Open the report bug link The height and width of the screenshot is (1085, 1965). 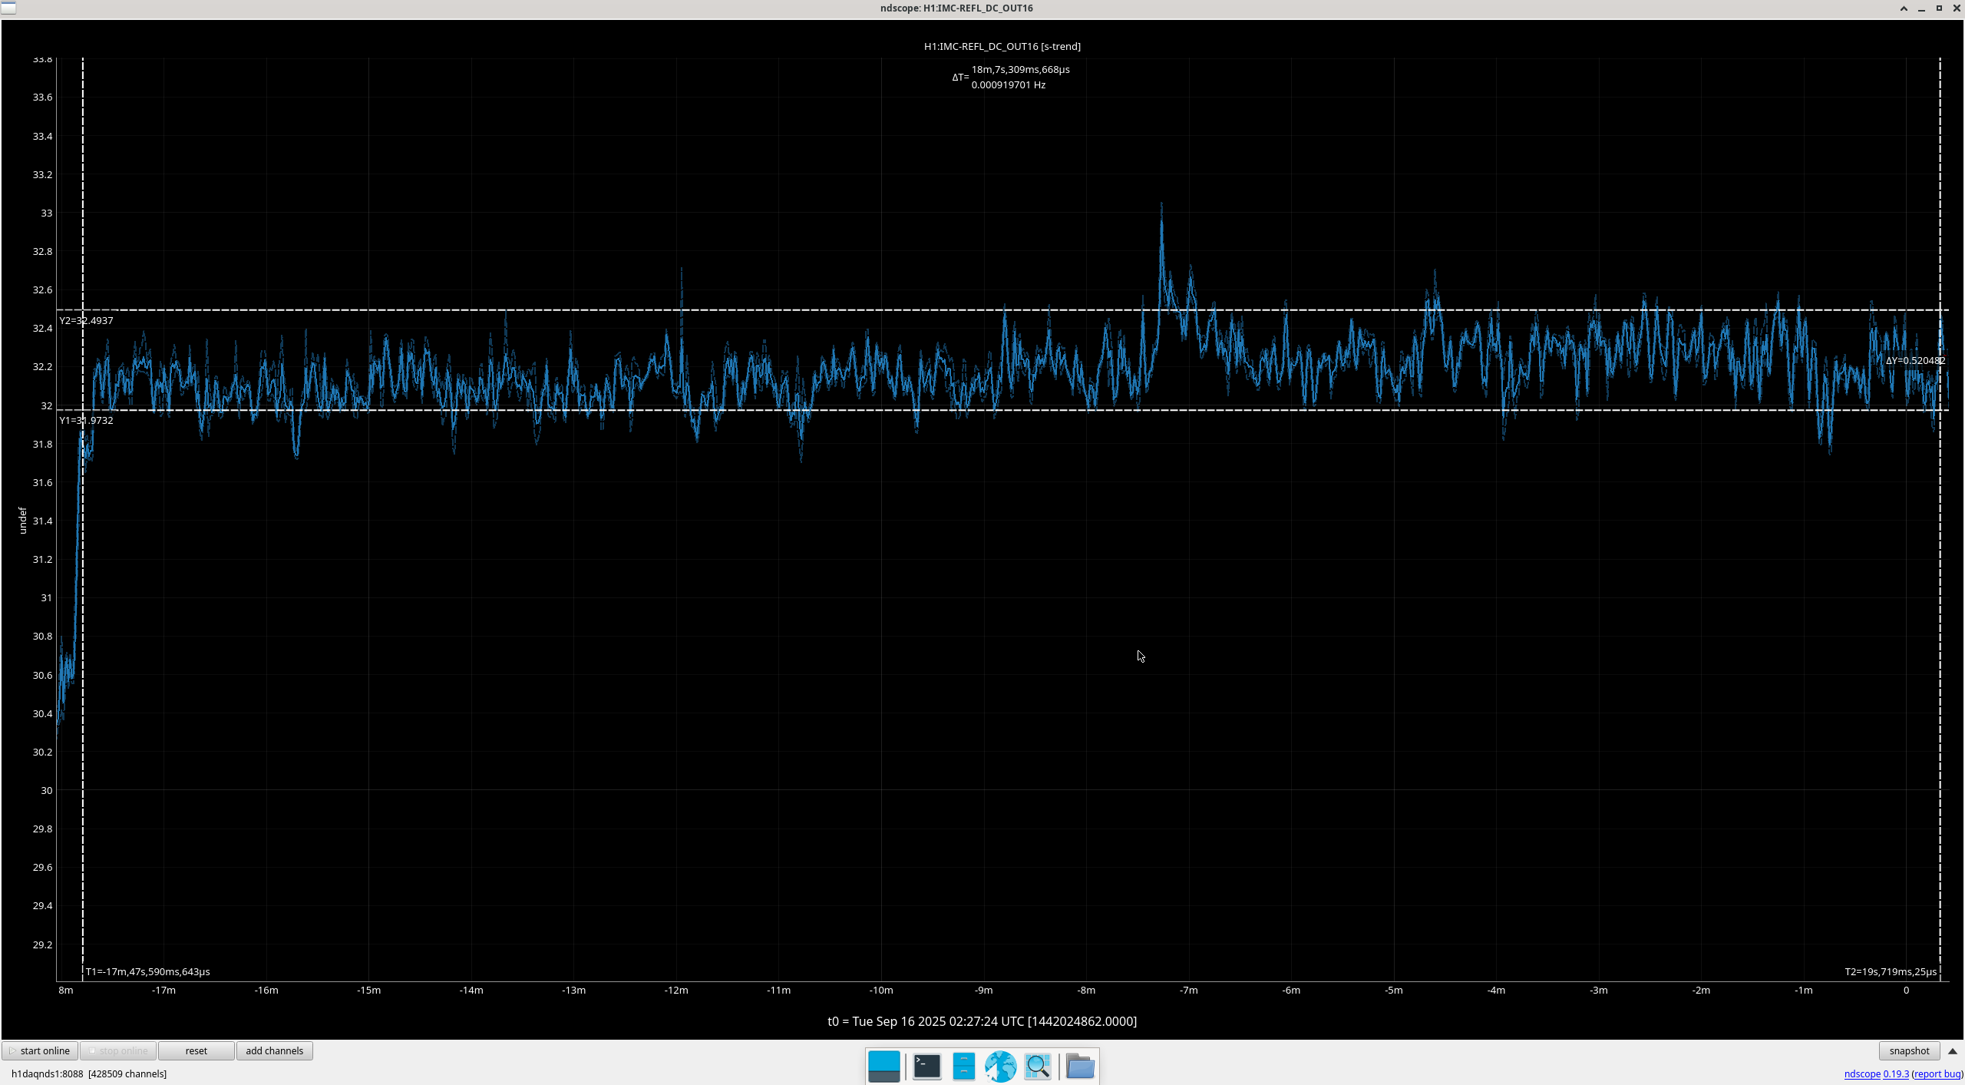(1937, 1073)
